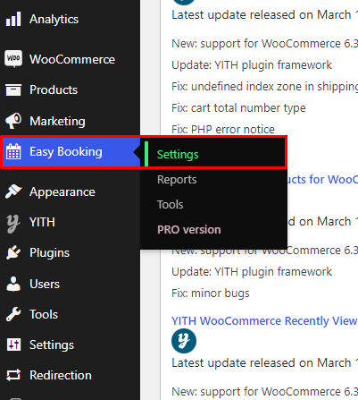This screenshot has height=400, width=358.
Task: Open Settings in Easy Booking submenu
Action: (178, 155)
